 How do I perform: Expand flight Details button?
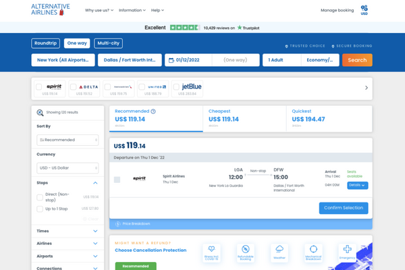[x=358, y=185]
